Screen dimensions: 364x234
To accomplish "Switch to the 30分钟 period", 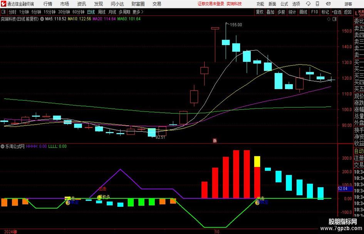I will [64, 12].
